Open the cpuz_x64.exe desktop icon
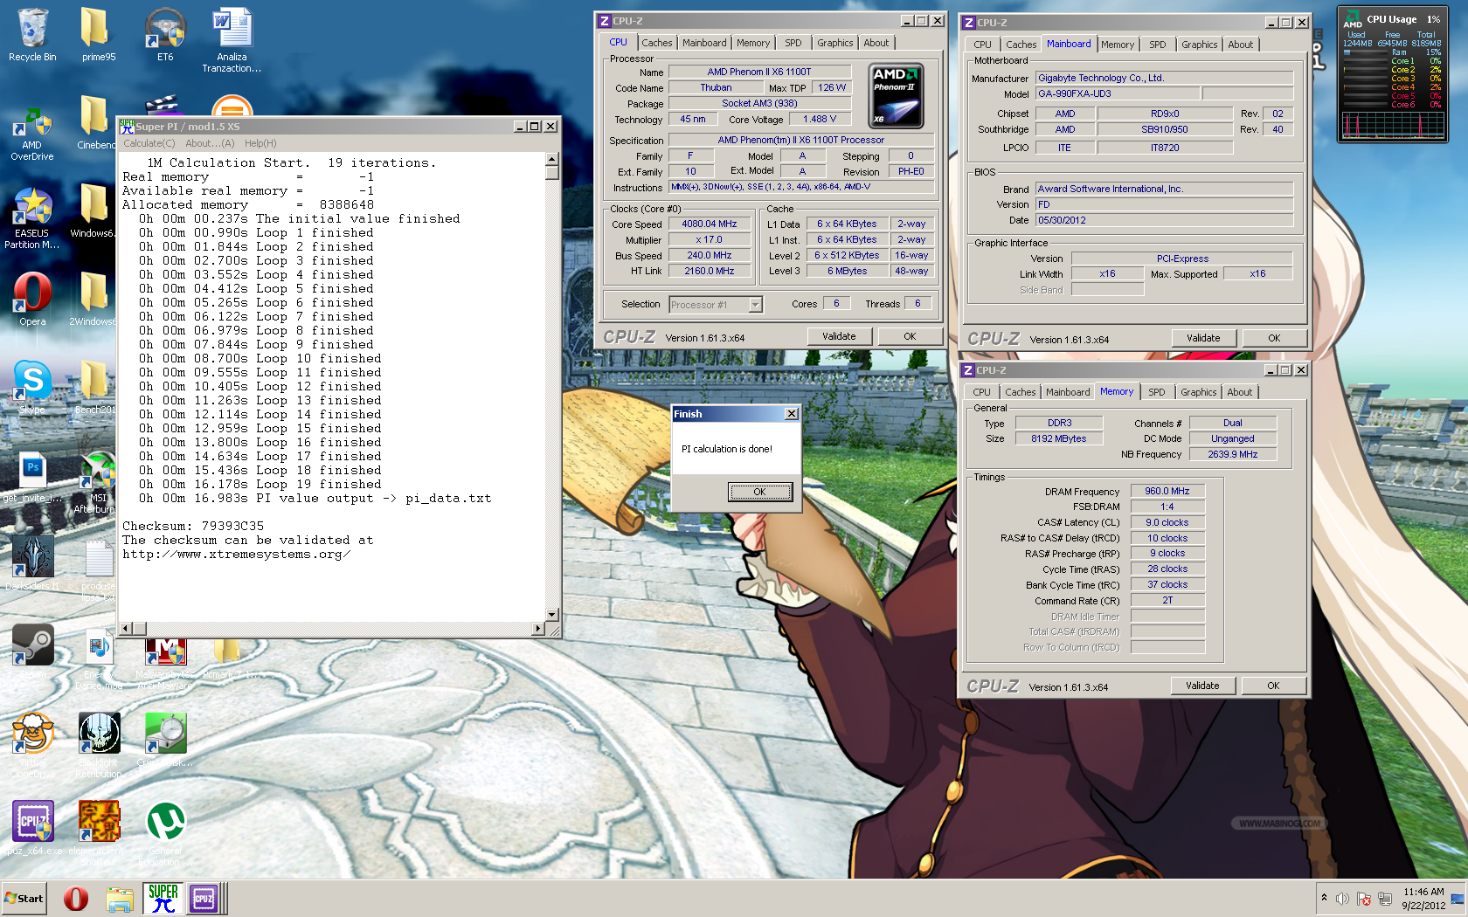 point(32,828)
